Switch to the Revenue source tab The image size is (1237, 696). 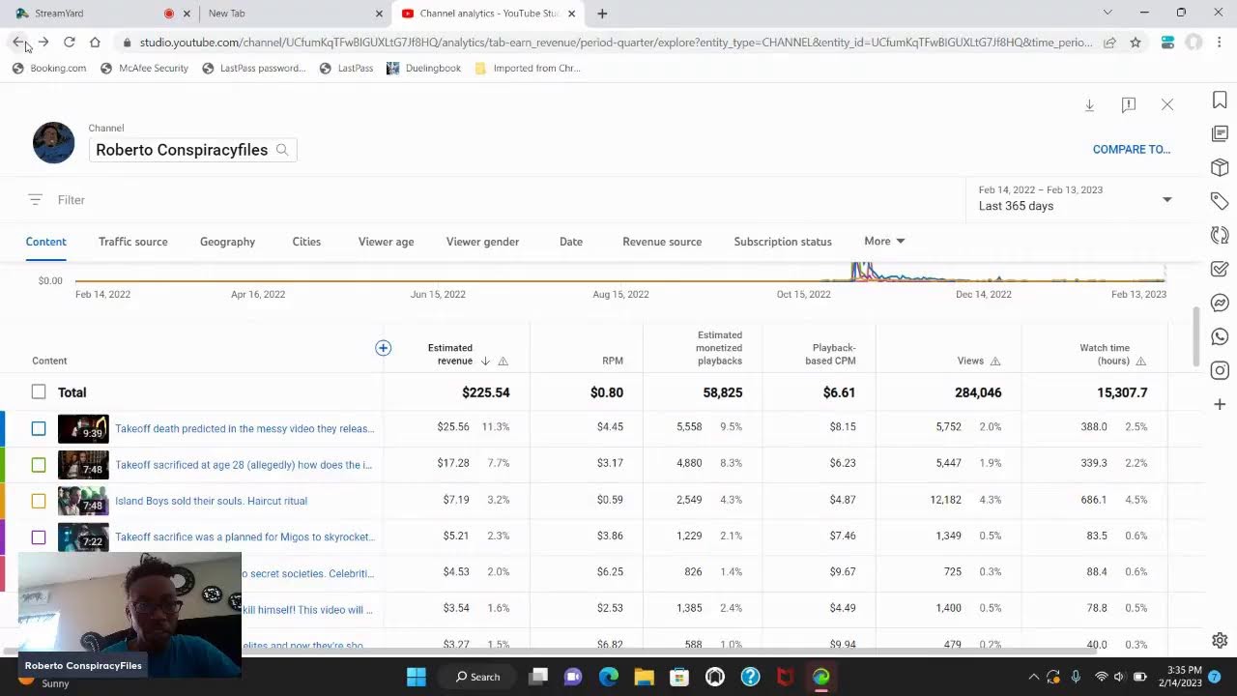click(x=662, y=242)
